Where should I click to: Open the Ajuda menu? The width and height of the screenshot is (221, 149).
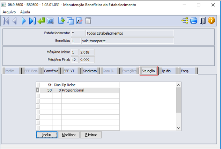tap(25, 12)
